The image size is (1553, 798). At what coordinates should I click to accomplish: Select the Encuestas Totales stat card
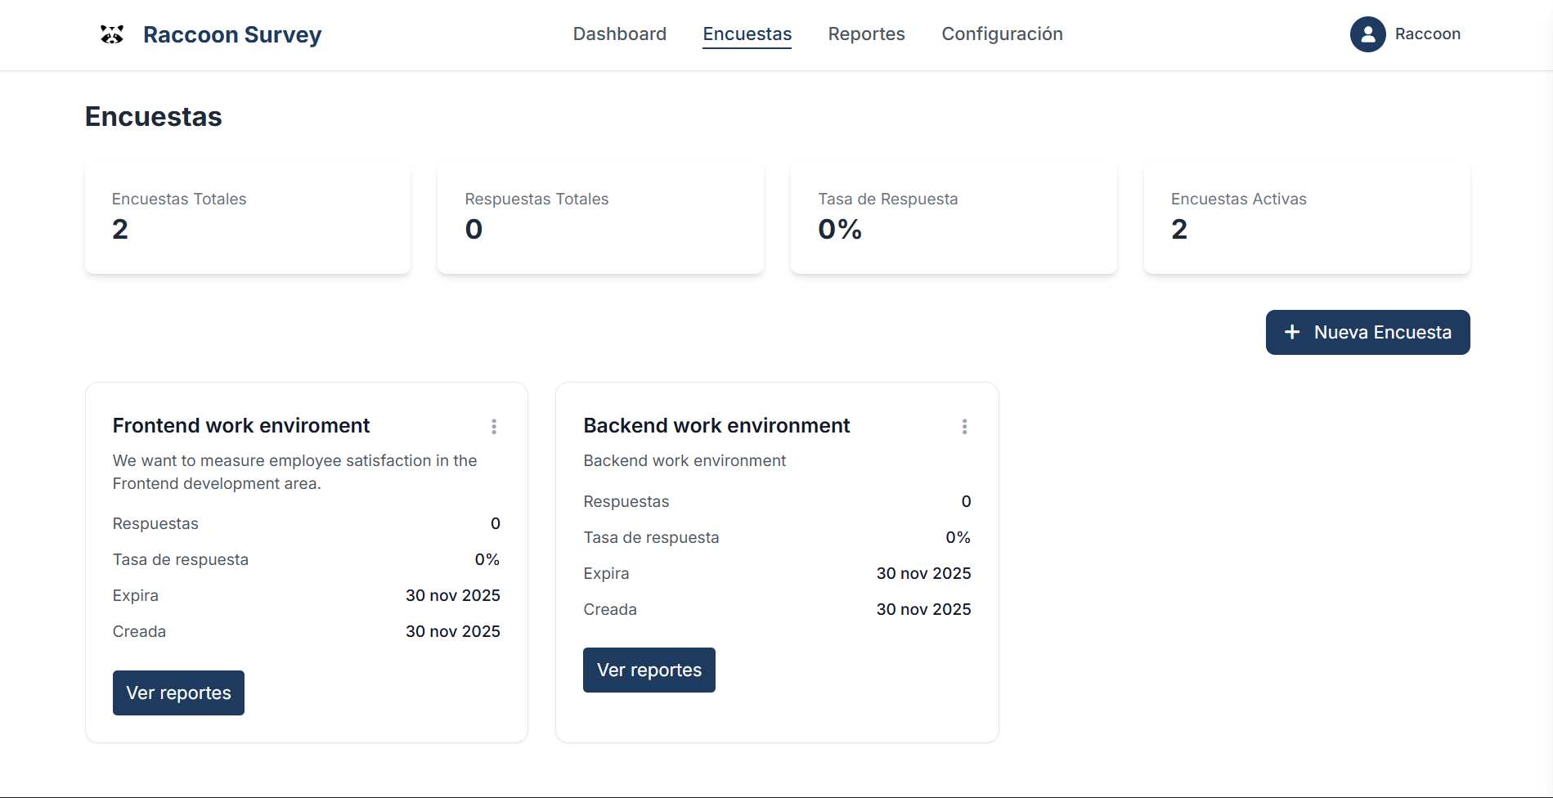click(x=248, y=219)
